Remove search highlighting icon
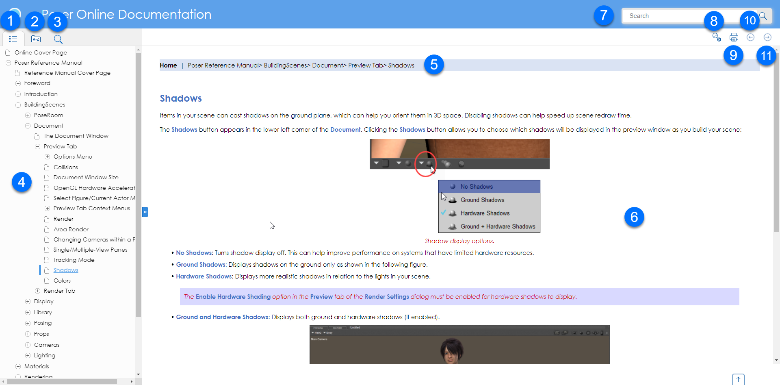 click(717, 37)
